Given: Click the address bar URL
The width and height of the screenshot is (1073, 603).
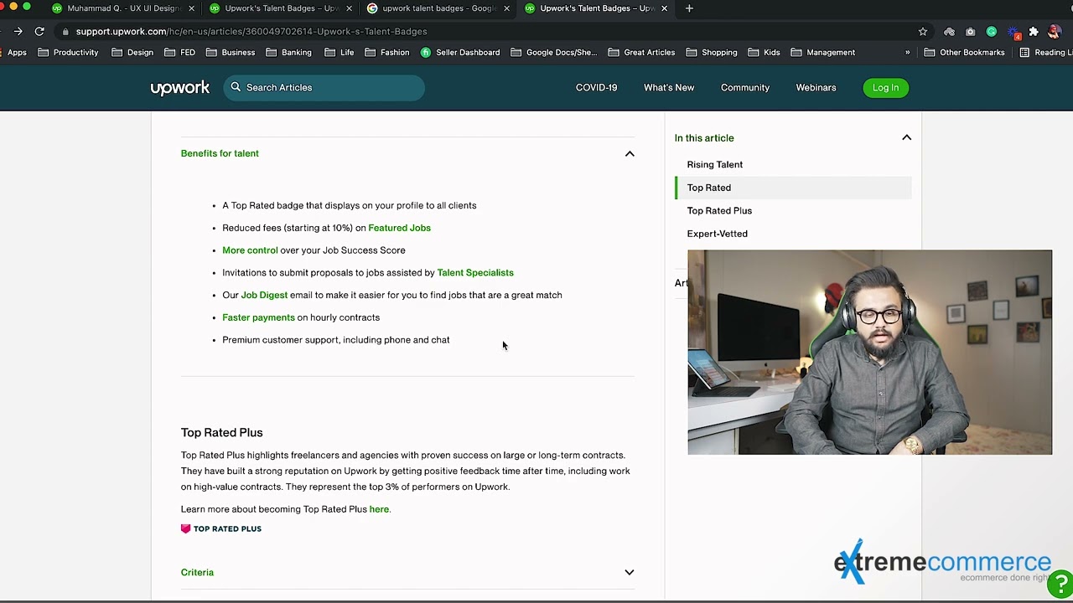Looking at the screenshot, I should pos(251,31).
